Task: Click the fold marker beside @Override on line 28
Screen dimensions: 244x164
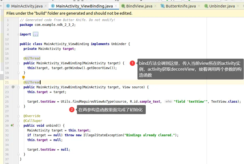Action: pyautogui.click(x=18, y=116)
